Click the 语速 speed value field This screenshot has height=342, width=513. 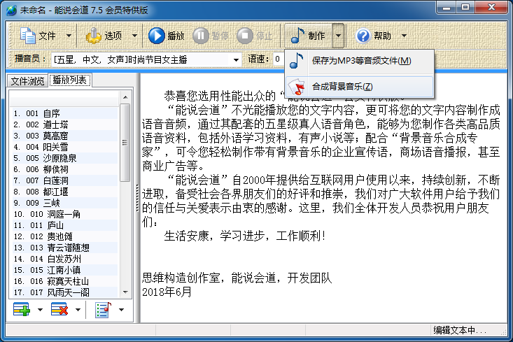click(x=278, y=59)
